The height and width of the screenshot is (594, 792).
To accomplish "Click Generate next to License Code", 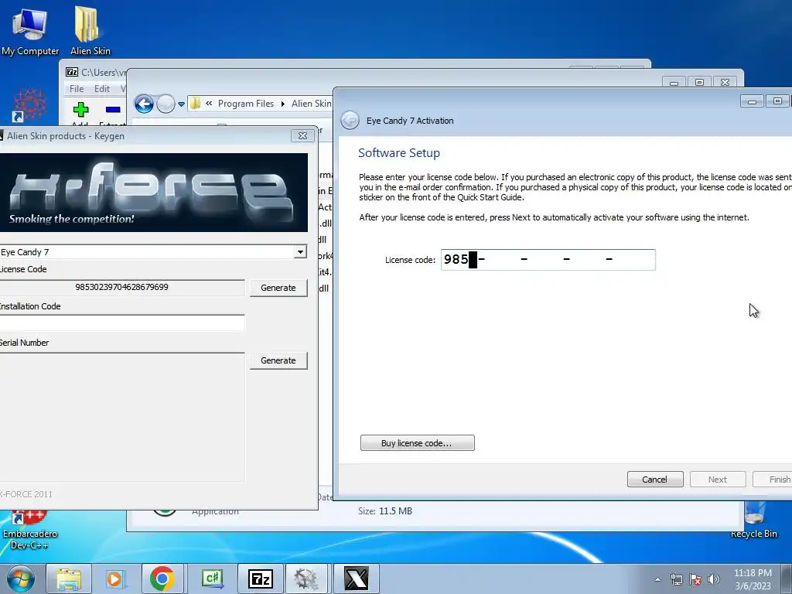I will [x=278, y=288].
